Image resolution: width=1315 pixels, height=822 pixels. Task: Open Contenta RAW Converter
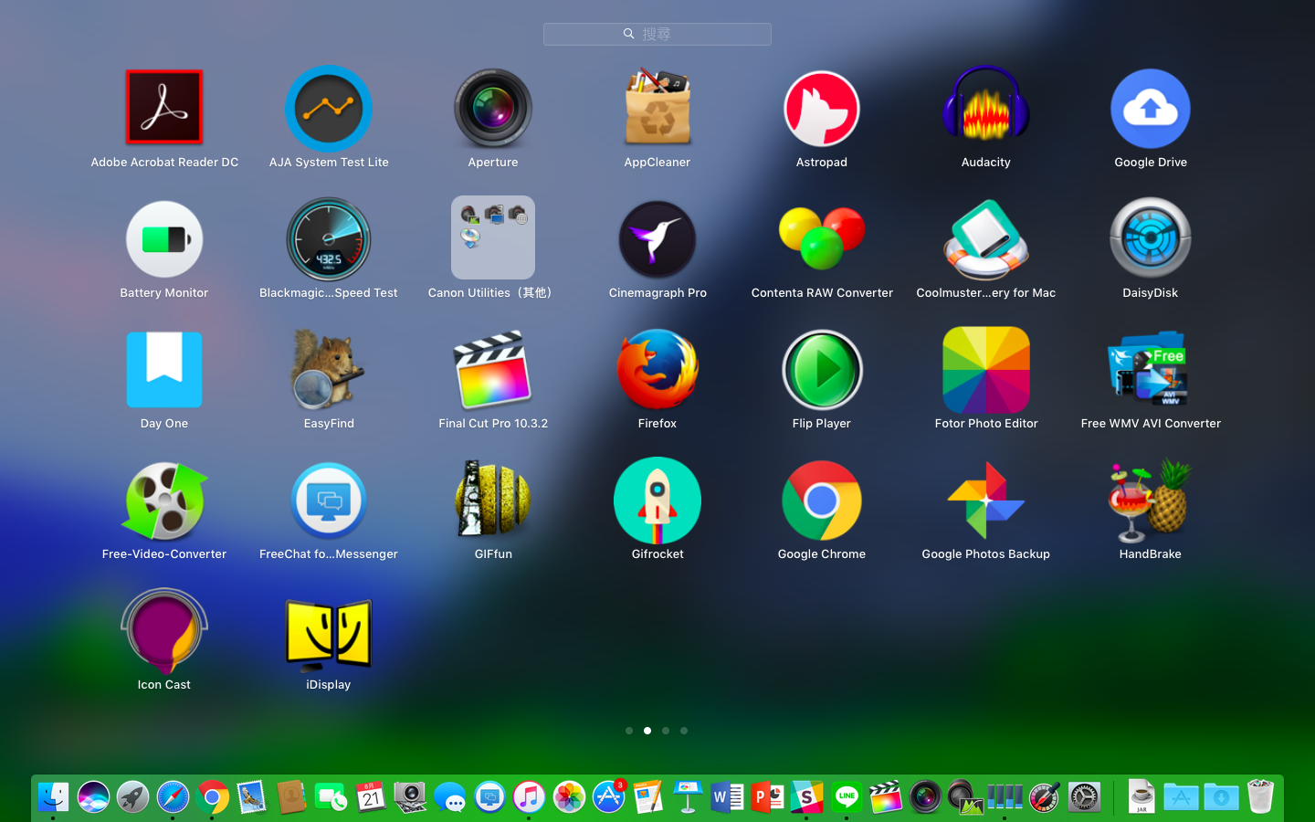tap(822, 237)
